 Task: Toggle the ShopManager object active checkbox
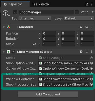tap(15, 12)
